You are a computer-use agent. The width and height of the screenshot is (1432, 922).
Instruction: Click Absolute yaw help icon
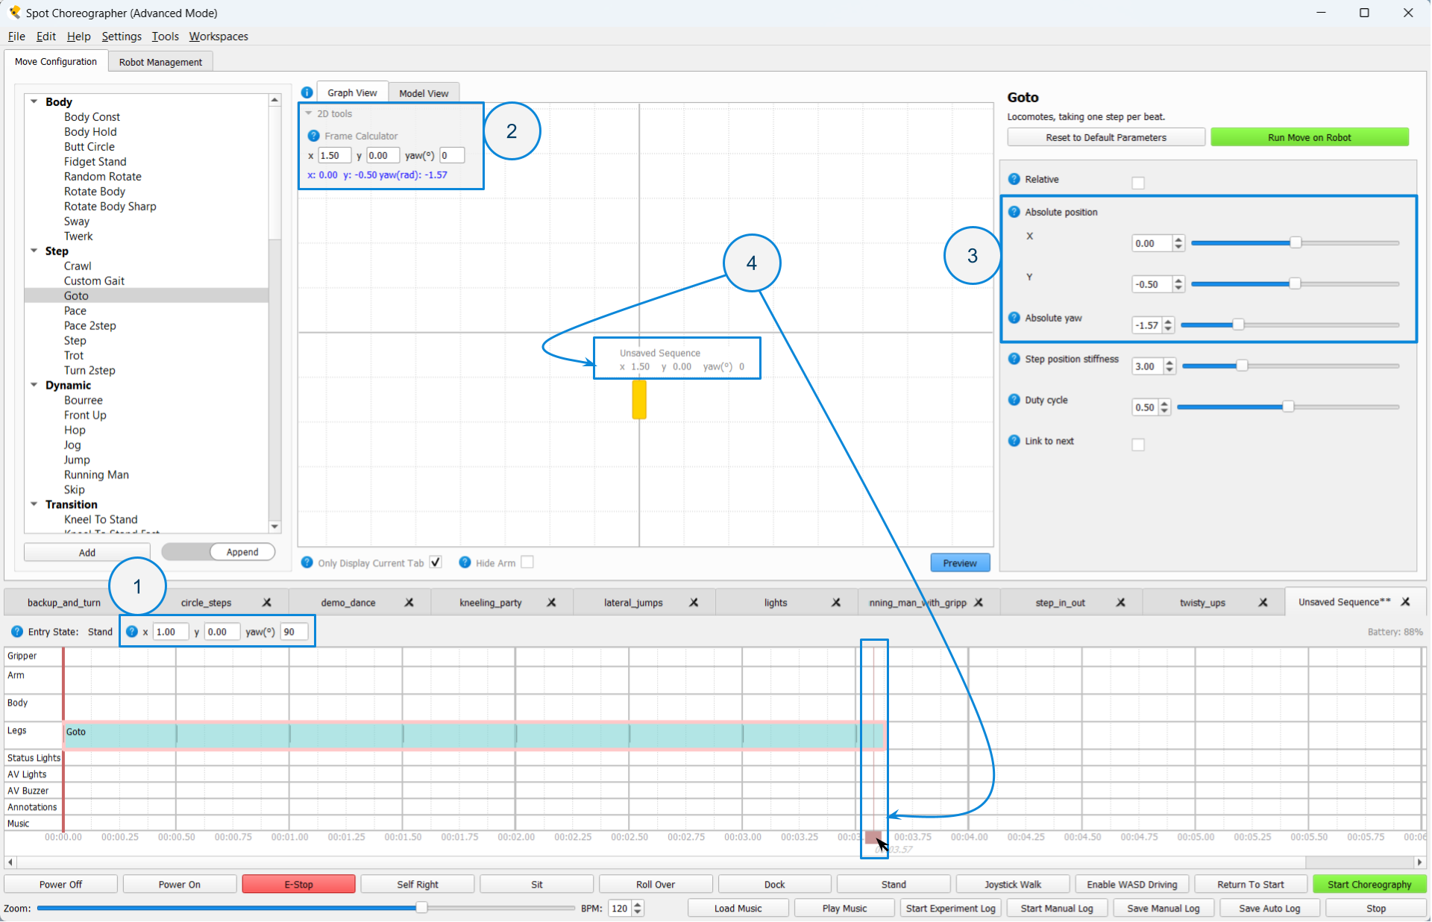click(x=1014, y=318)
